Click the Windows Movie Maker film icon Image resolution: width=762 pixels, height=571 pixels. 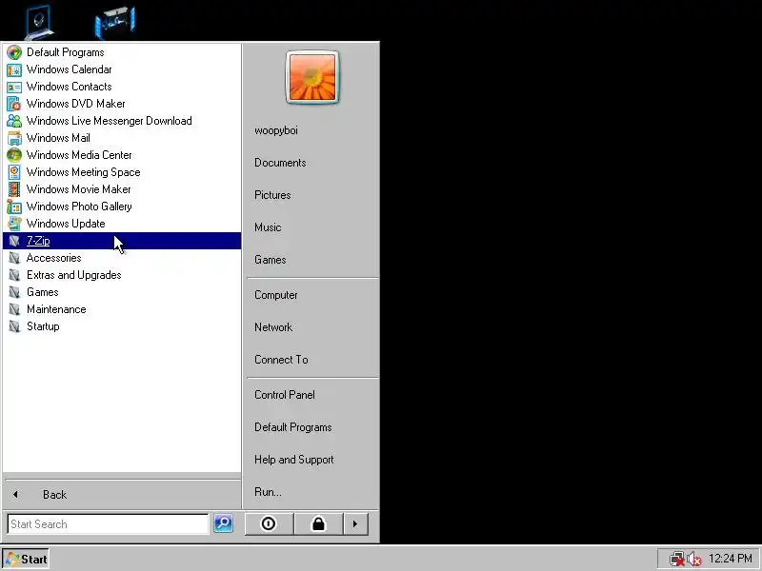14,189
